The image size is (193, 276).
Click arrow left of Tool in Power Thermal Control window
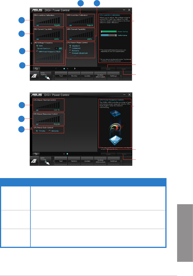point(53,161)
